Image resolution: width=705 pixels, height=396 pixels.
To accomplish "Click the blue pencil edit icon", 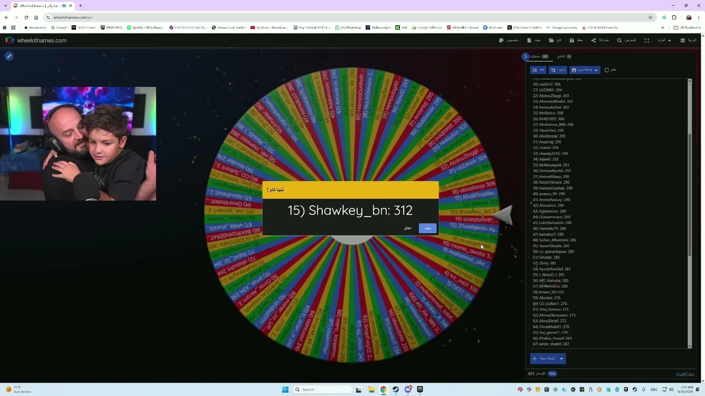I will pyautogui.click(x=9, y=56).
